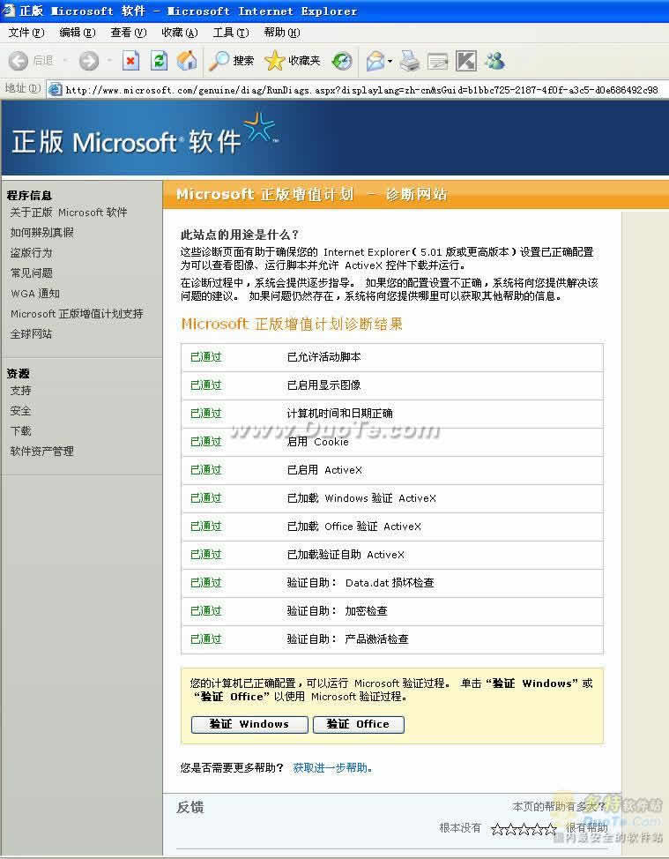Open Microsoft 正版增值计划支持 link
The height and width of the screenshot is (859, 669).
[77, 314]
